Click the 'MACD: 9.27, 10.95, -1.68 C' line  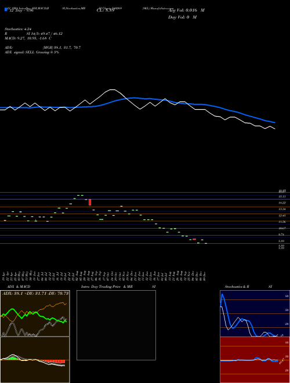(x=28, y=38)
